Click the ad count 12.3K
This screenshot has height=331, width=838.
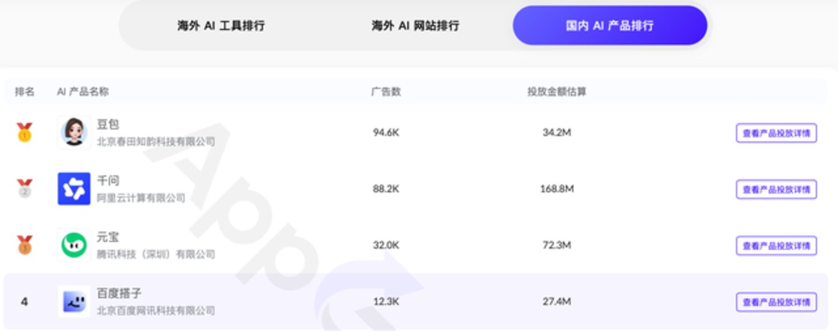[386, 301]
